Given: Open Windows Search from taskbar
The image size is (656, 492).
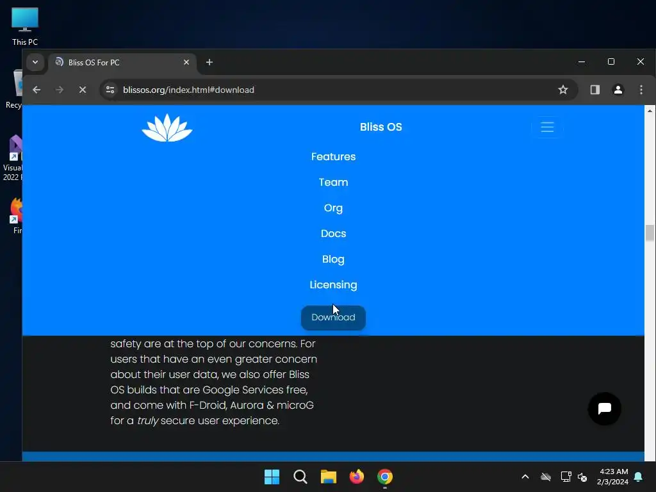Looking at the screenshot, I should [300, 477].
